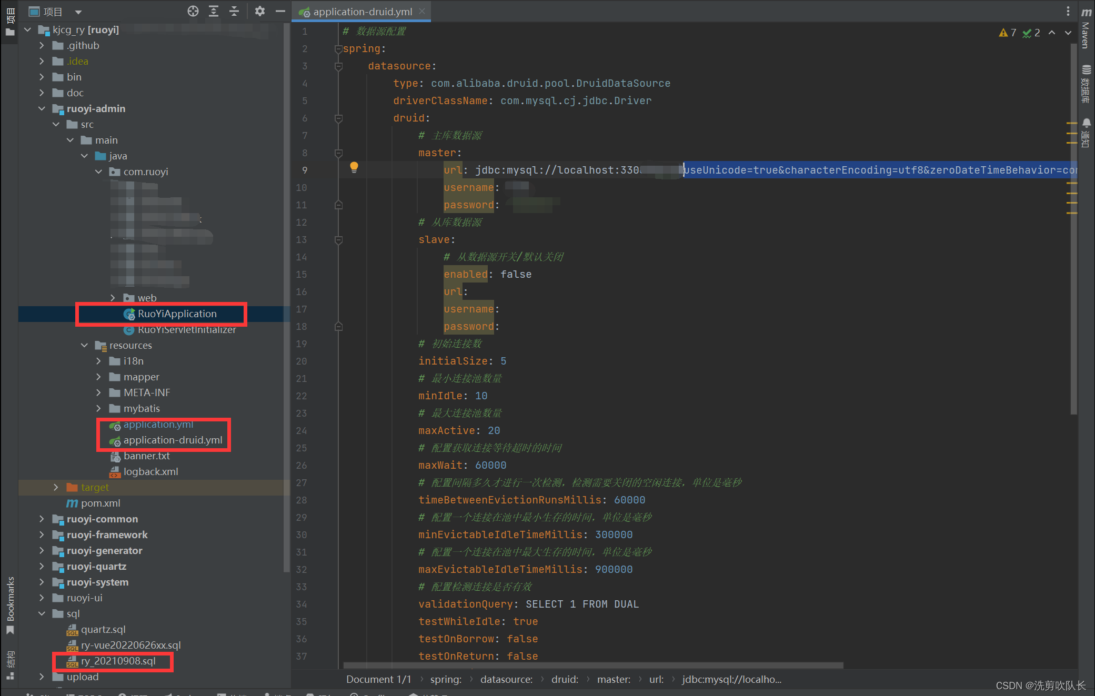Collapse the kjcg_ry root project node
Screen dimensions: 1095x696
(x=28, y=30)
